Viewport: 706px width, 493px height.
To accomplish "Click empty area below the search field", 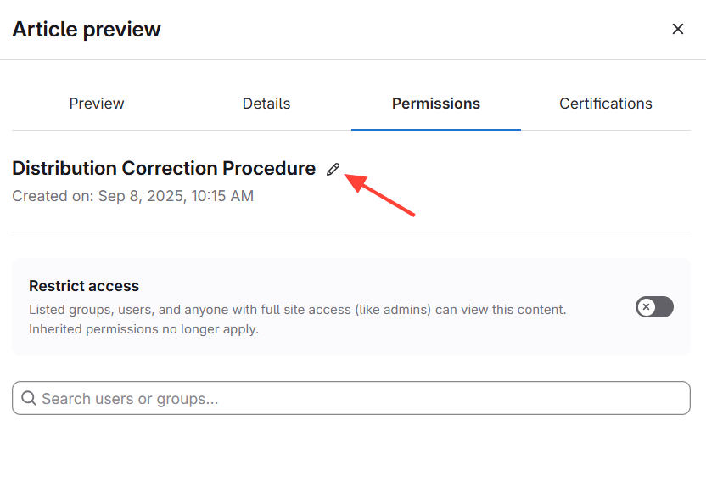I will 351,454.
